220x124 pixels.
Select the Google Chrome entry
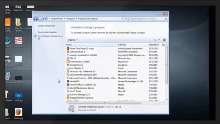(116, 65)
